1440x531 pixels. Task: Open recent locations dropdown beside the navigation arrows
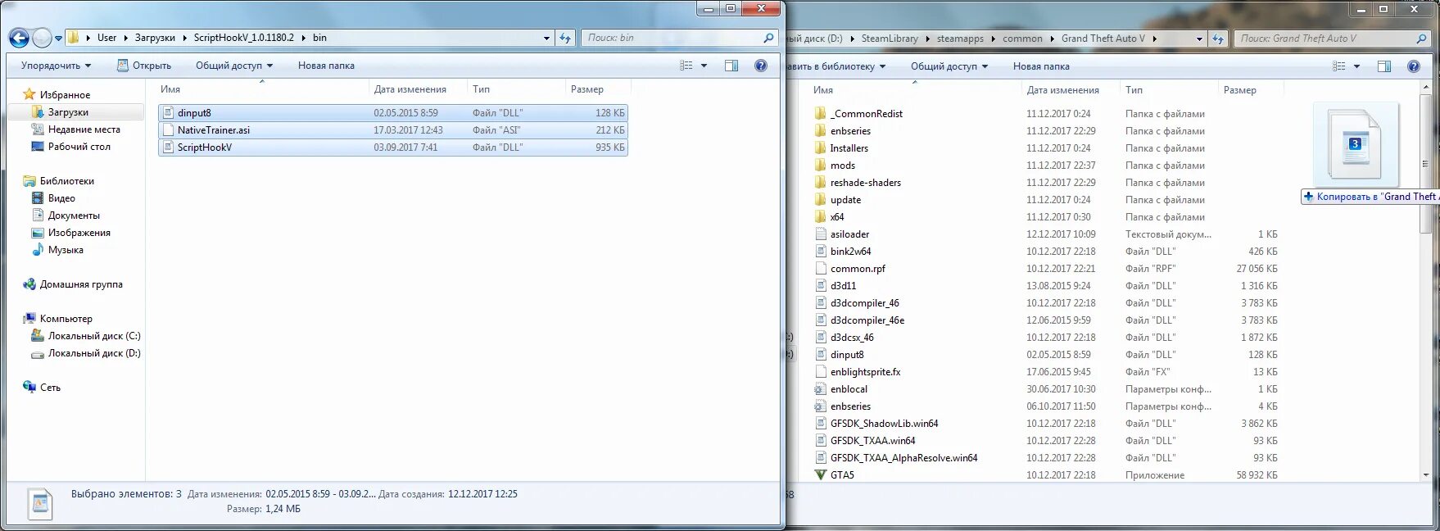(x=58, y=39)
